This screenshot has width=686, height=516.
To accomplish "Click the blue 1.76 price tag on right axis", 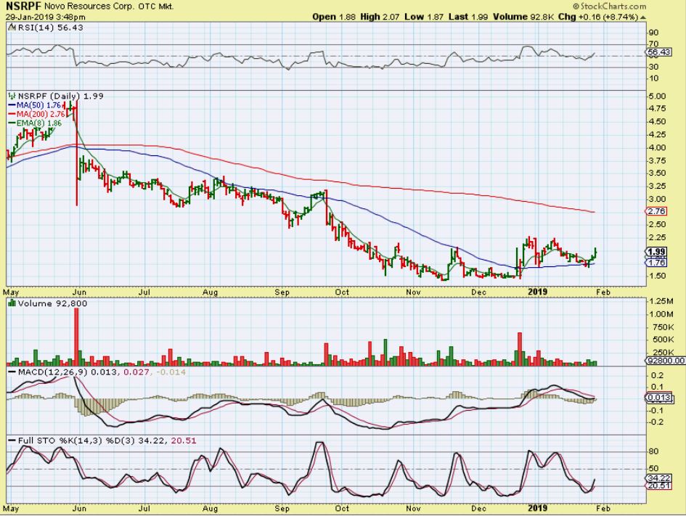I will click(656, 263).
